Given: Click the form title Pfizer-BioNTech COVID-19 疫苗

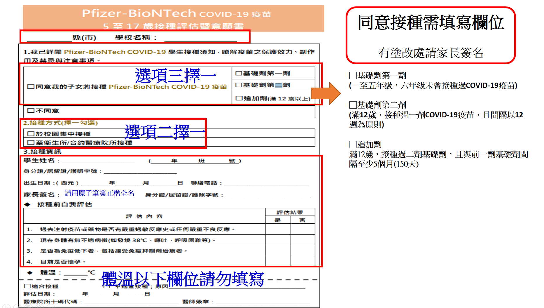Looking at the screenshot, I should point(176,13).
